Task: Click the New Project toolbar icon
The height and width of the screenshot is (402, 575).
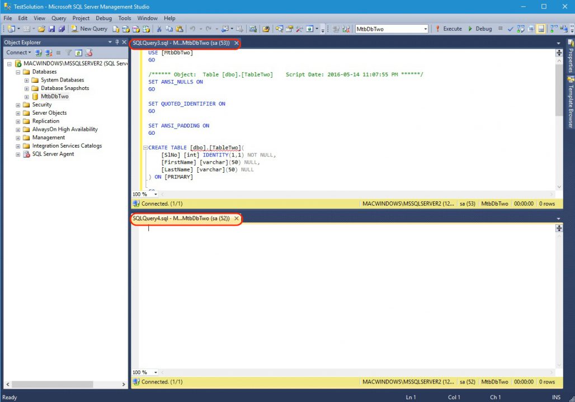Action: 11,29
